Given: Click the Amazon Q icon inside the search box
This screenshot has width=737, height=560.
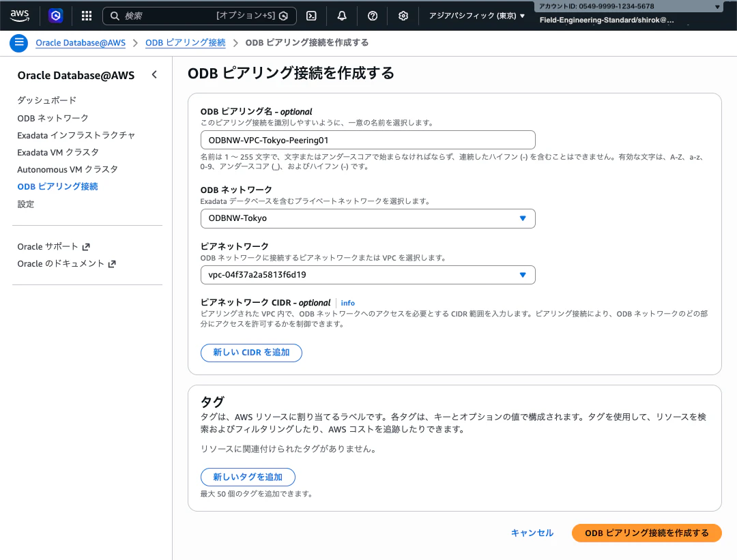Looking at the screenshot, I should click(283, 16).
